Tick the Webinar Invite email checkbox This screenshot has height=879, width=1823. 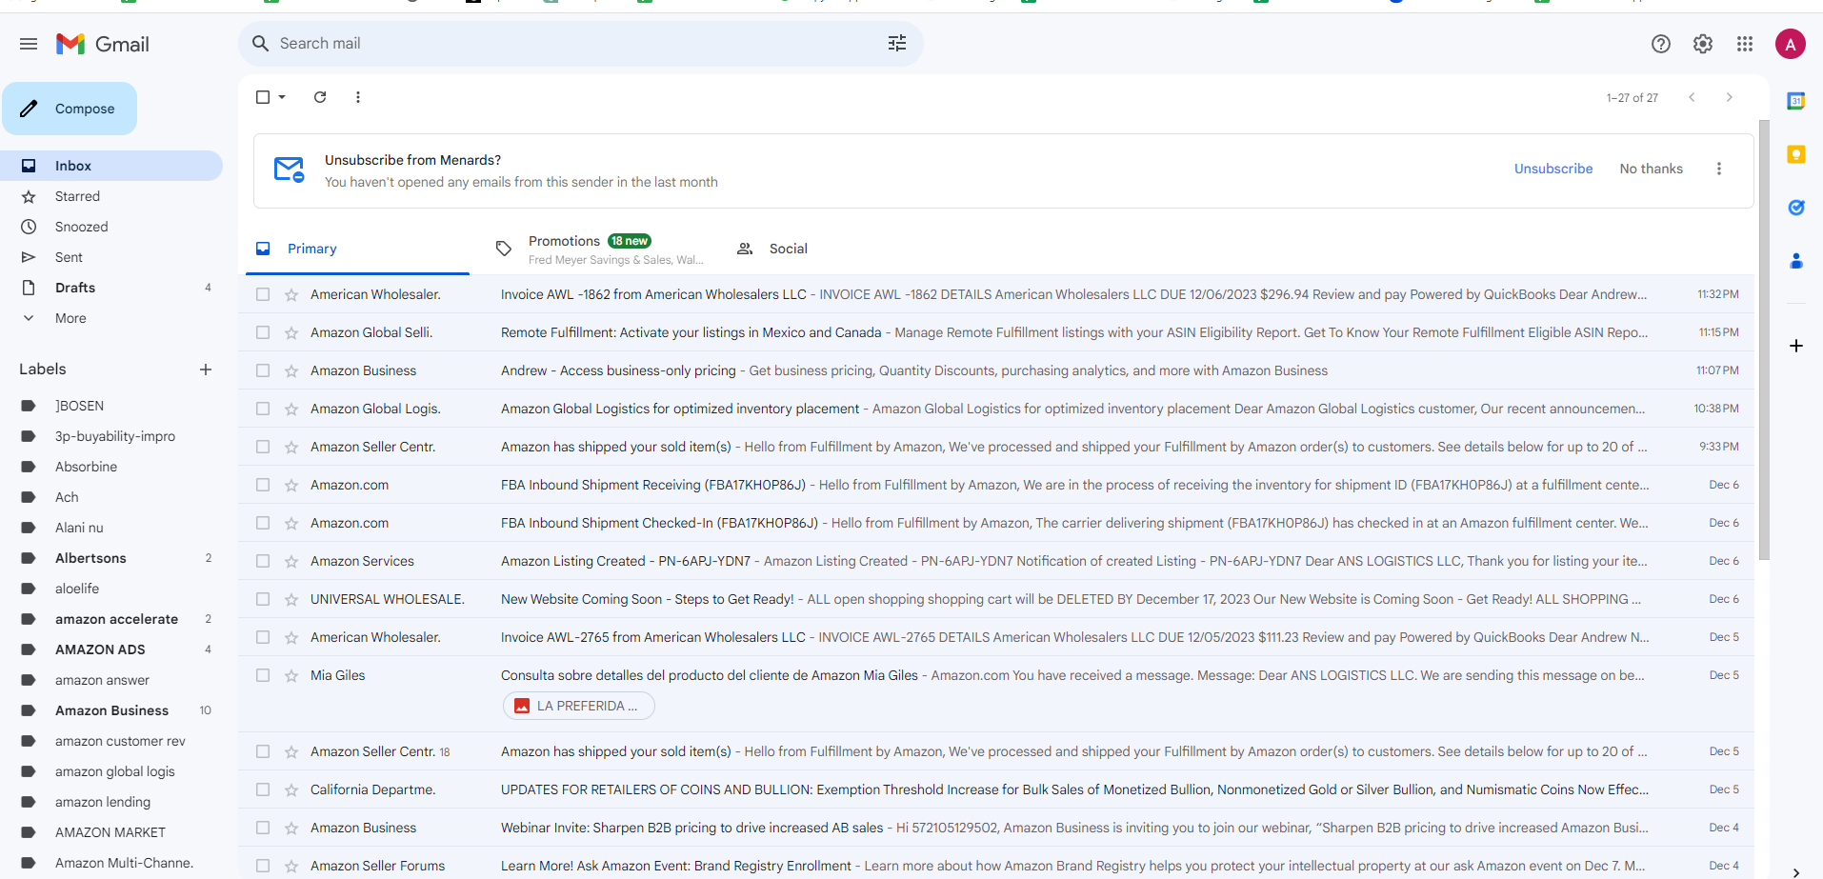click(x=263, y=828)
